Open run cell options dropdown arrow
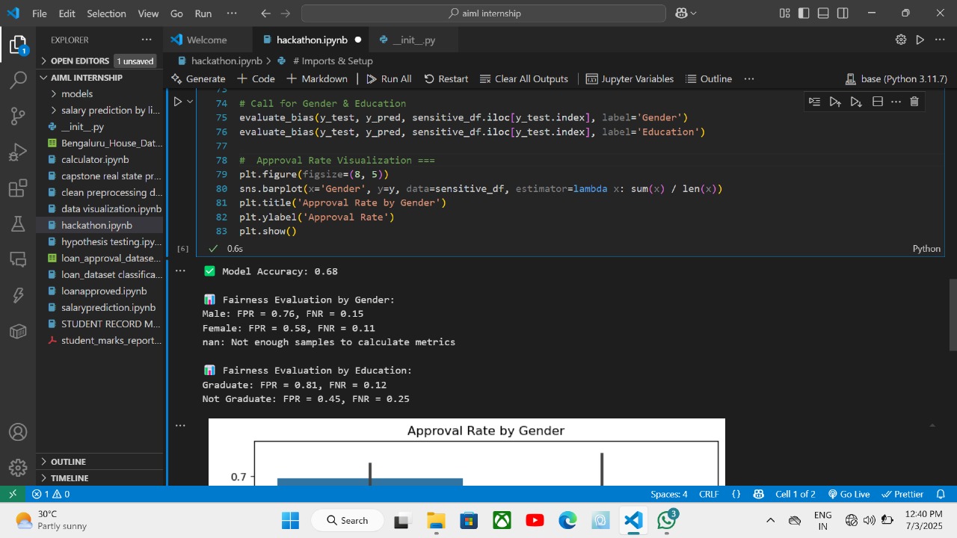 tap(190, 102)
